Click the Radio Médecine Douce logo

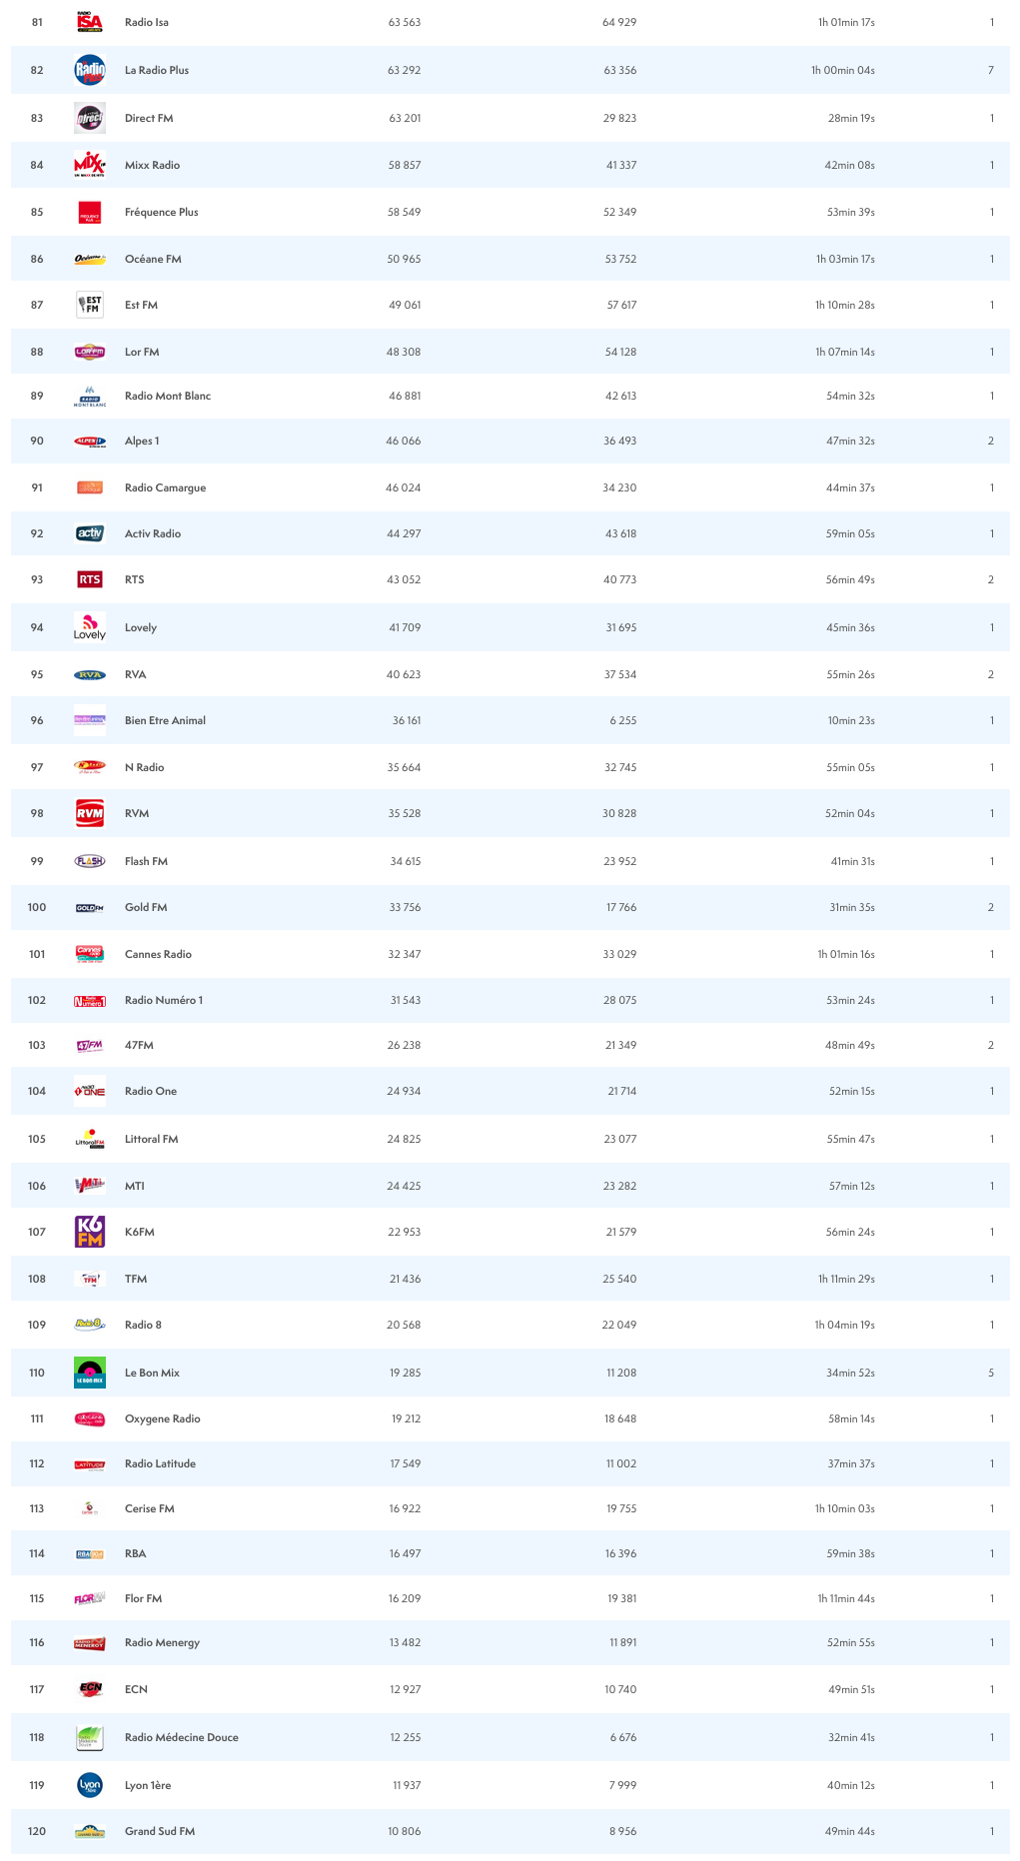click(90, 1737)
